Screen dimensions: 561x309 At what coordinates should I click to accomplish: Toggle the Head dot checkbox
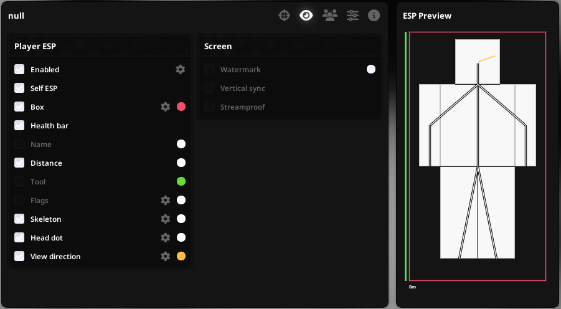point(19,237)
